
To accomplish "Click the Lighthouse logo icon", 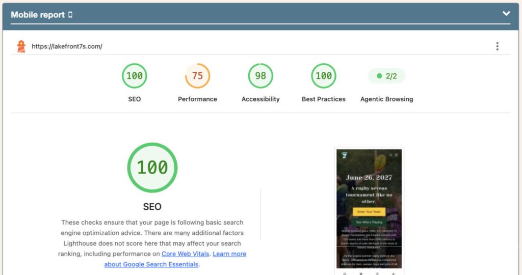I will 21,46.
